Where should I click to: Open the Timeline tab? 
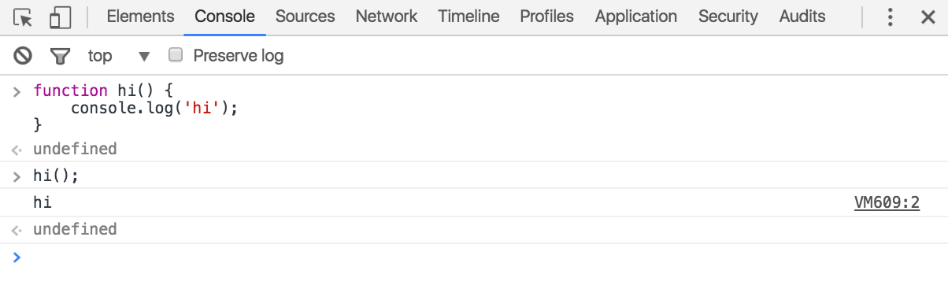coord(468,17)
